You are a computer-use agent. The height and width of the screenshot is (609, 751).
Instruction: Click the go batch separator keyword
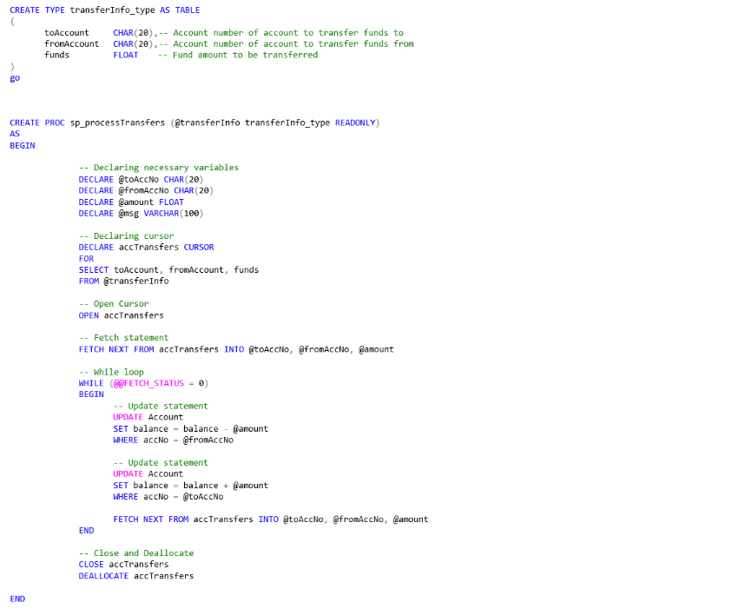(15, 77)
